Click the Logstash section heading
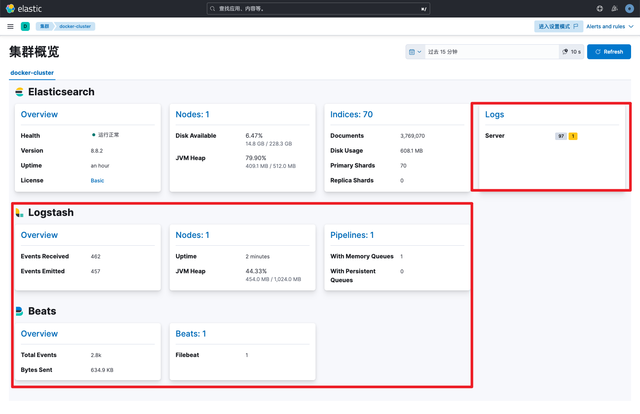Screen dimensions: 640x414 (x=51, y=213)
